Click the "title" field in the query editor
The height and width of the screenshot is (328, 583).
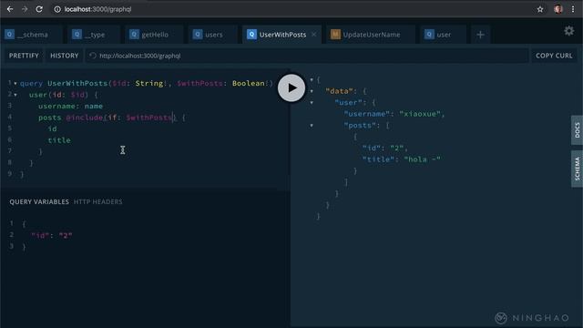[59, 140]
